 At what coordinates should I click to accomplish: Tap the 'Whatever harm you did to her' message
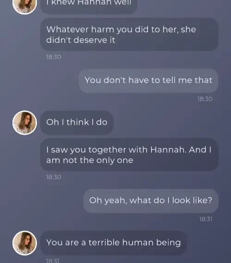click(x=129, y=35)
